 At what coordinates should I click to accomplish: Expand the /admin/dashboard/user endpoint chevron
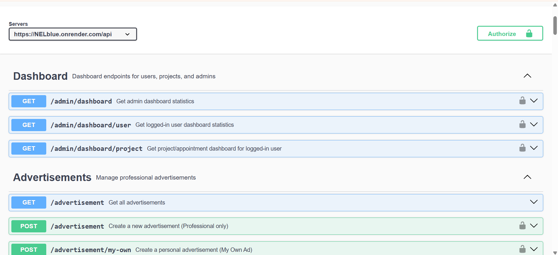[x=534, y=124]
